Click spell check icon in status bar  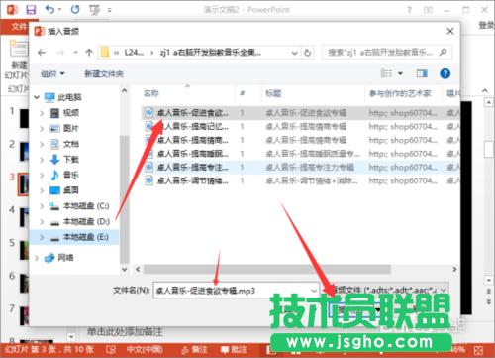coord(111,349)
